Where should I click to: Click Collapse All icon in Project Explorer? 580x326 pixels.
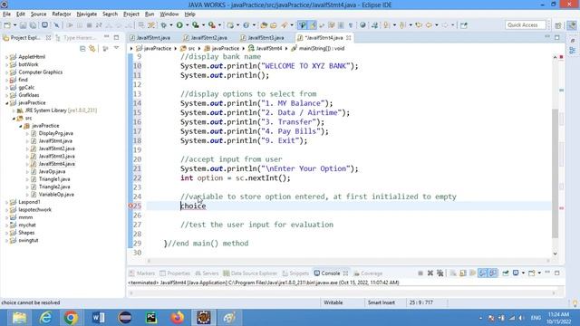coord(82,48)
